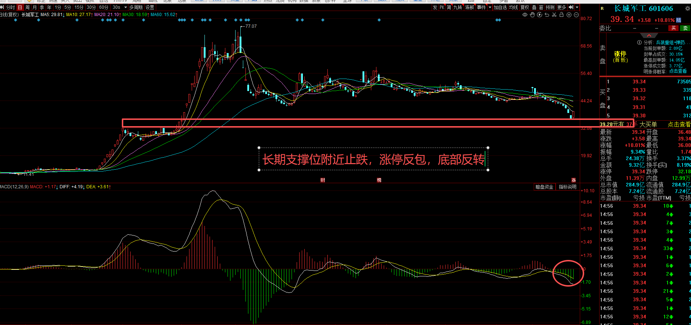Click the 榜 event marker on the chart

(x=379, y=180)
